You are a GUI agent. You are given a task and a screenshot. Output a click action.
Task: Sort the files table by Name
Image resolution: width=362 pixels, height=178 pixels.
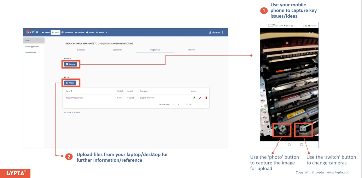click(69, 91)
